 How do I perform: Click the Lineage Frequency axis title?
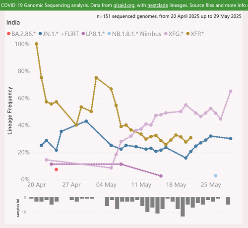[9, 111]
